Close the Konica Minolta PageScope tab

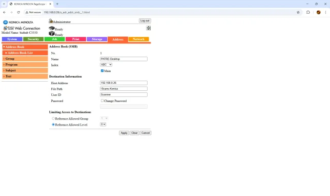(x=50, y=4)
